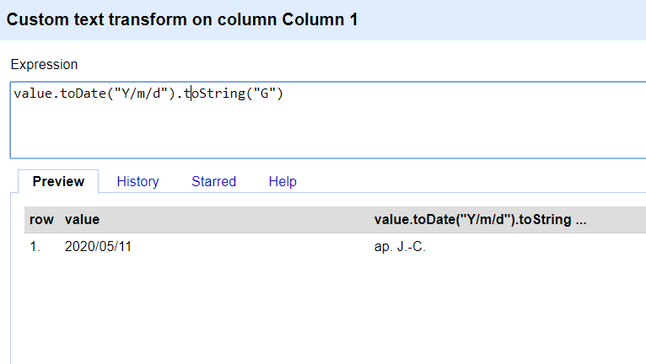Viewport: 646px width, 364px height.
Task: Click inside the Expression text area
Action: click(x=328, y=120)
